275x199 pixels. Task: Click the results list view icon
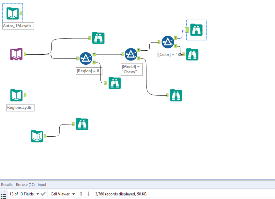coord(4,196)
